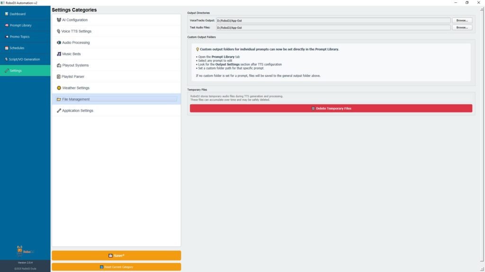This screenshot has height=272, width=485.
Task: Click the AI Configuration robot icon
Action: 59,20
